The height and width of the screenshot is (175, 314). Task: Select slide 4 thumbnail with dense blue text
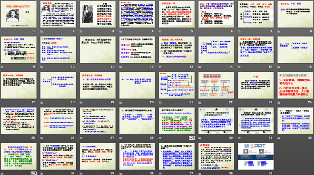coord(137,14)
